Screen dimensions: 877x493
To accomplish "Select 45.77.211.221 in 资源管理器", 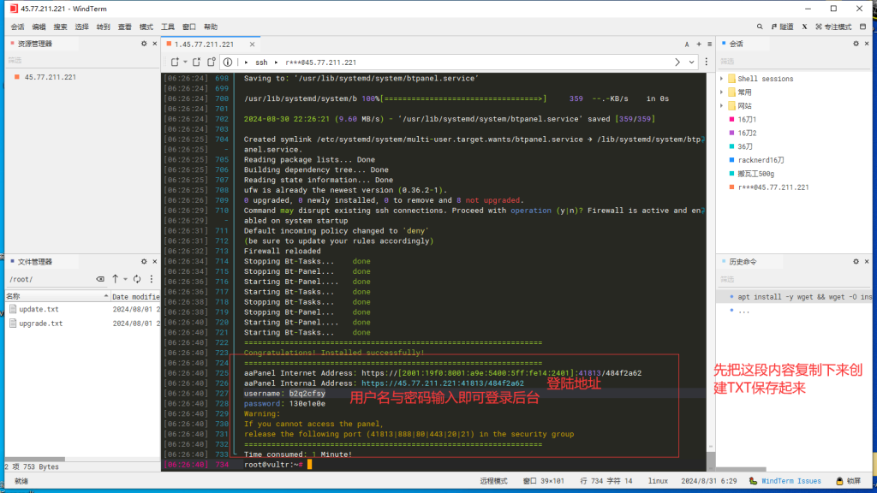I will (50, 77).
